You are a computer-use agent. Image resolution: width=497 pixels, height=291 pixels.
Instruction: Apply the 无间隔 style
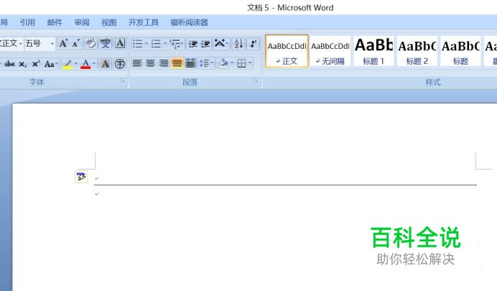(x=330, y=51)
